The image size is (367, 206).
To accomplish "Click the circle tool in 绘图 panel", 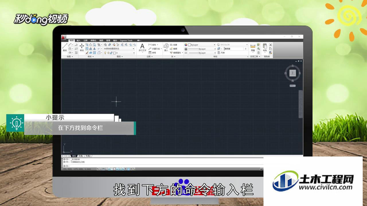I will (x=70, y=49).
